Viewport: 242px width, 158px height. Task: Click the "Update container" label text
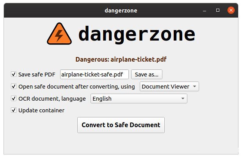[41, 110]
